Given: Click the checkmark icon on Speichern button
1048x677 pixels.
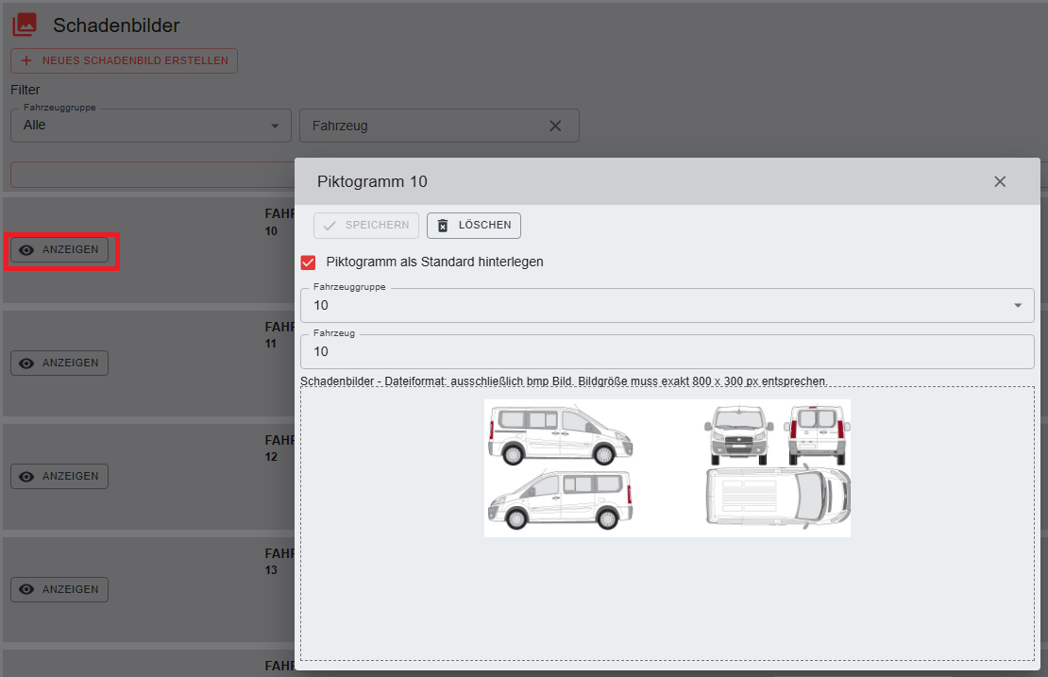Looking at the screenshot, I should tap(330, 226).
